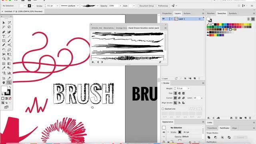
Task: Select the Magic Wand tool
Action: (4, 27)
